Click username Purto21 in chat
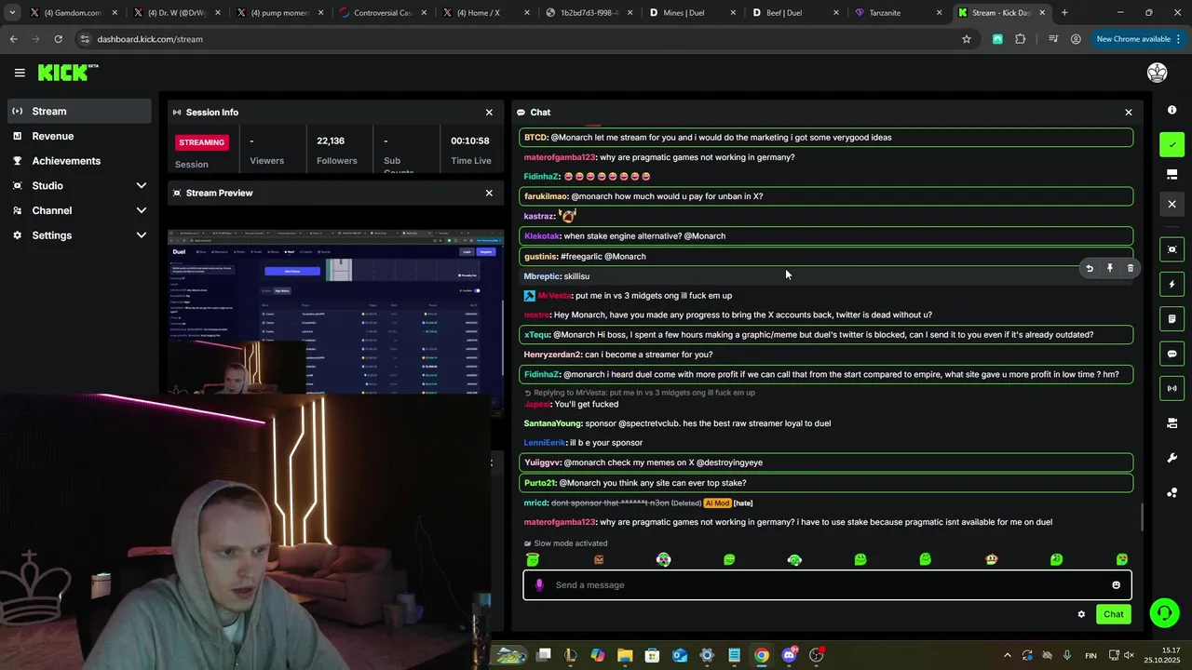 (x=539, y=483)
